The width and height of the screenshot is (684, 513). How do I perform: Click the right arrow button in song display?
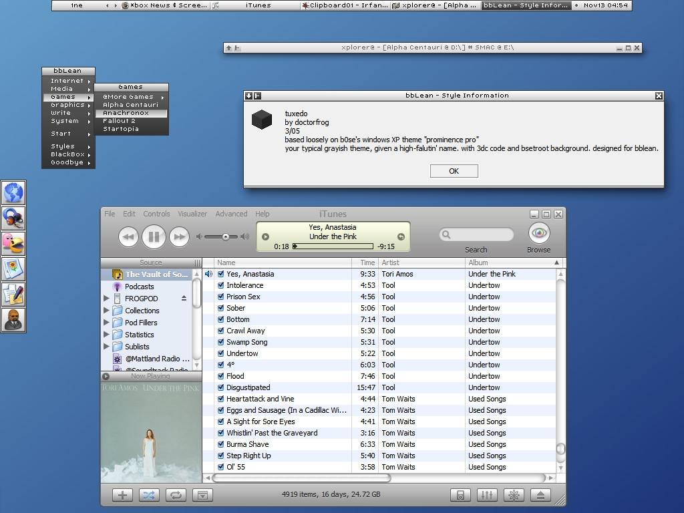[x=401, y=237]
